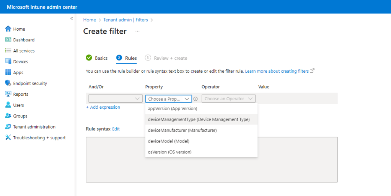Viewport: 391px width, 196px height.
Task: Click the info icon beside Property dropdown
Action: 195,99
